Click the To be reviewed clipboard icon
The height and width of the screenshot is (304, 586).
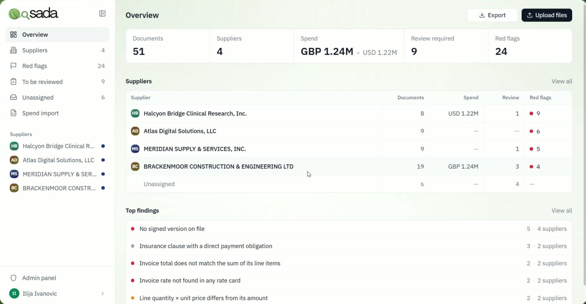click(x=14, y=82)
